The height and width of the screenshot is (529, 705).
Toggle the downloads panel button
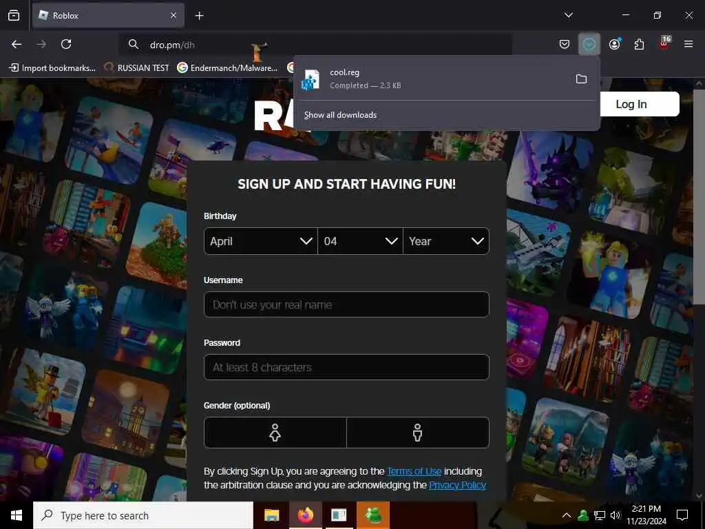pyautogui.click(x=589, y=44)
